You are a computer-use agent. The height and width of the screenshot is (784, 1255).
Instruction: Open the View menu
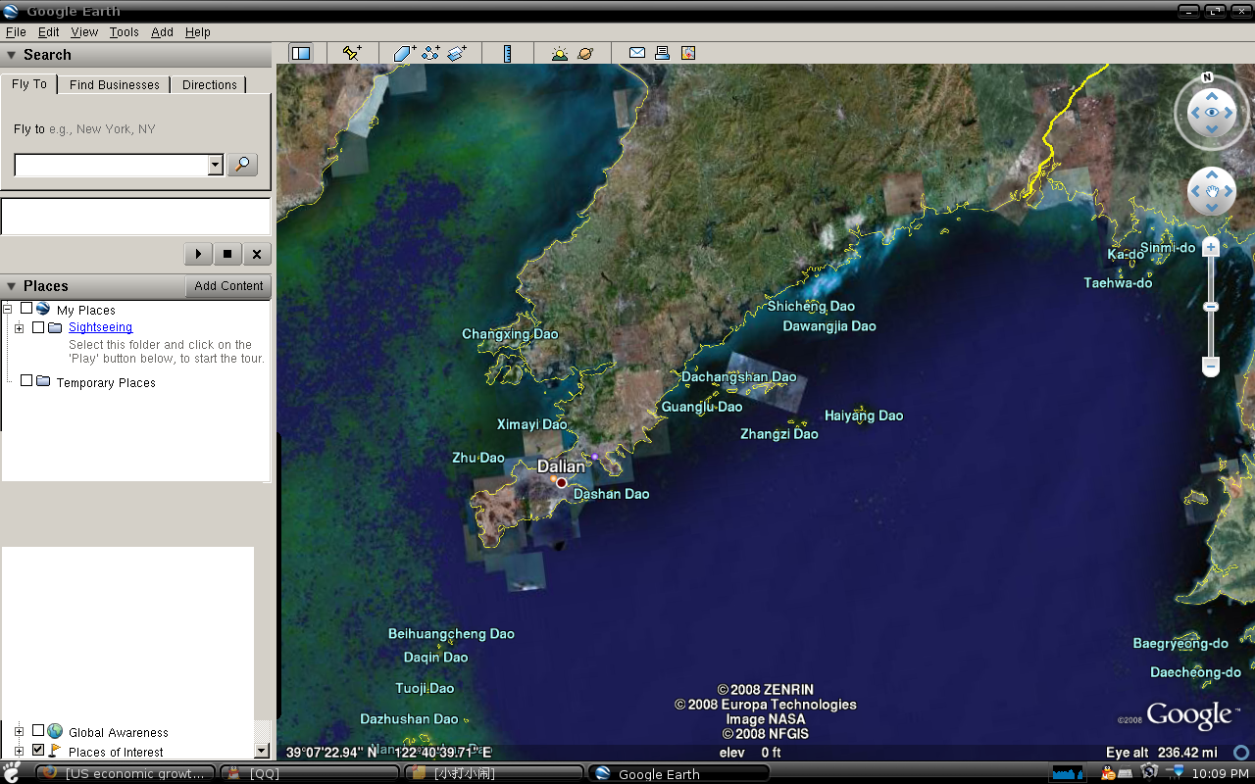[x=84, y=32]
